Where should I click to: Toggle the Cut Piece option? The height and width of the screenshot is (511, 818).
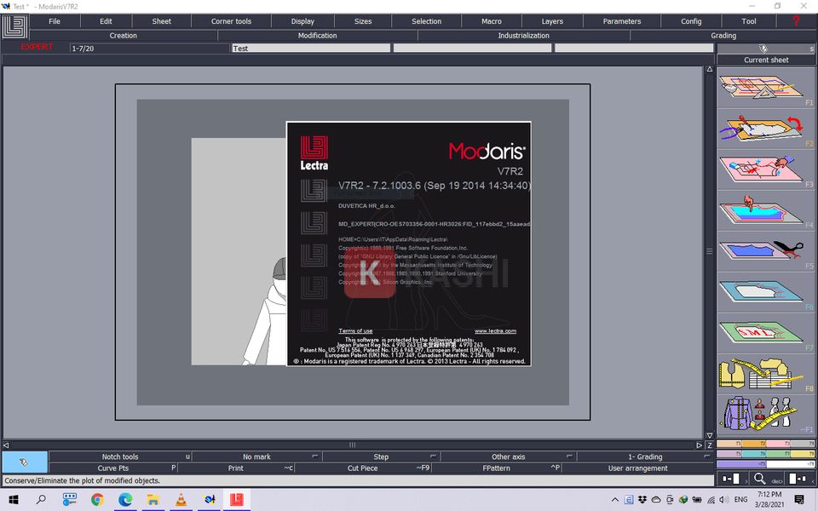(x=363, y=468)
